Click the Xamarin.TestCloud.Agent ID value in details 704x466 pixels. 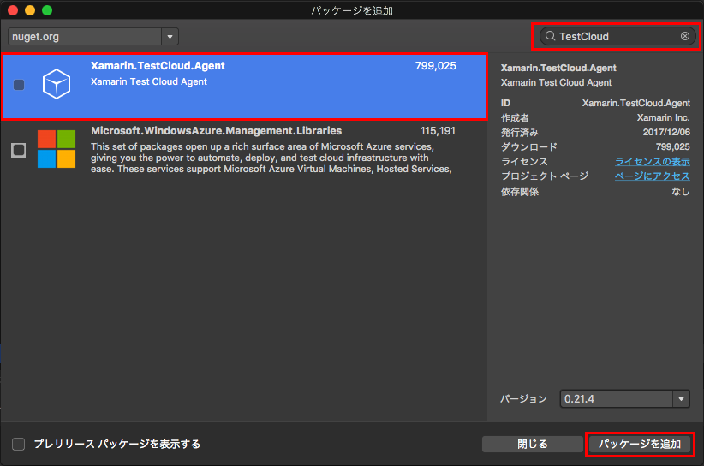click(x=636, y=104)
